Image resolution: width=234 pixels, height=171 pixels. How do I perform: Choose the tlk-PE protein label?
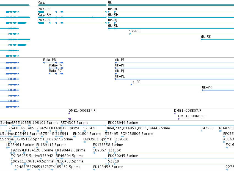pyautogui.click(x=135, y=82)
